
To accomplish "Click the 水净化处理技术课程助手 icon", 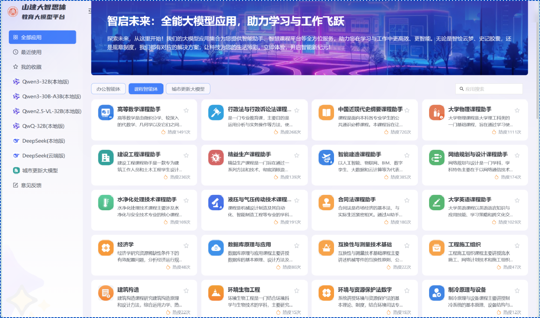I will coord(106,203).
